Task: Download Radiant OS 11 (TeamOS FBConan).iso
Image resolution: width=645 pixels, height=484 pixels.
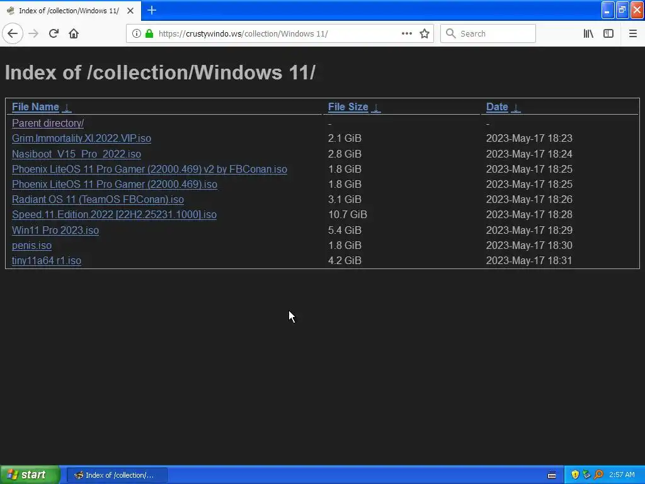Action: coord(98,199)
